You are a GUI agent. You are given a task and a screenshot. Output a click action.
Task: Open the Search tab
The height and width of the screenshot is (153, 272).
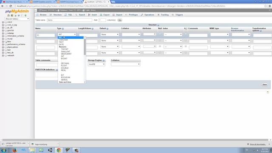(x=80, y=15)
